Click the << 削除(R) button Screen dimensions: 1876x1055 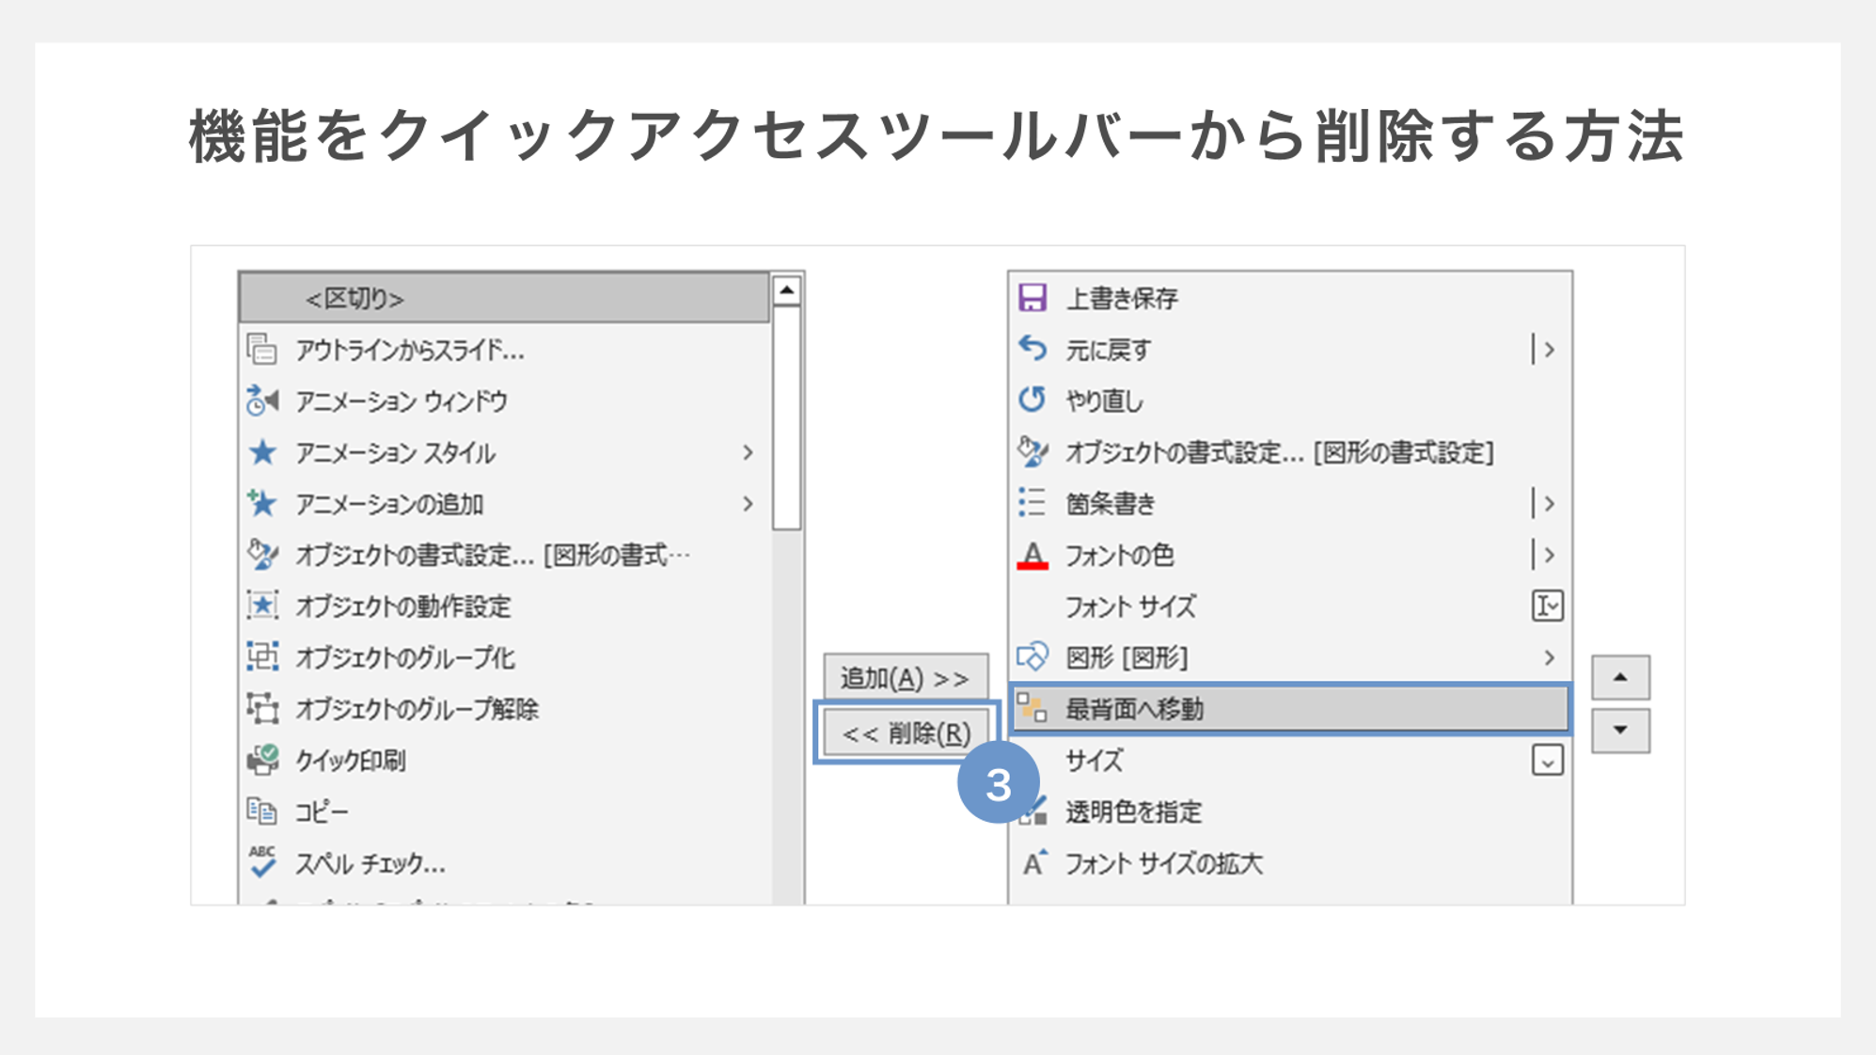tap(906, 732)
